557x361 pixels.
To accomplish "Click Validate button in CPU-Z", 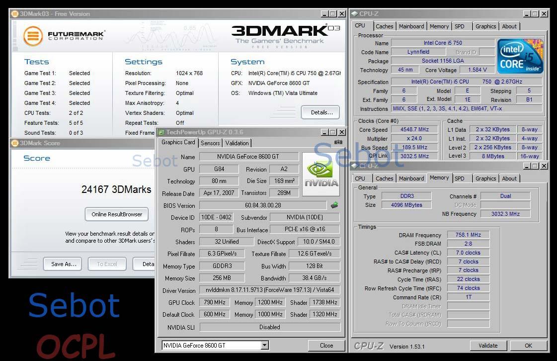I will 488,346.
